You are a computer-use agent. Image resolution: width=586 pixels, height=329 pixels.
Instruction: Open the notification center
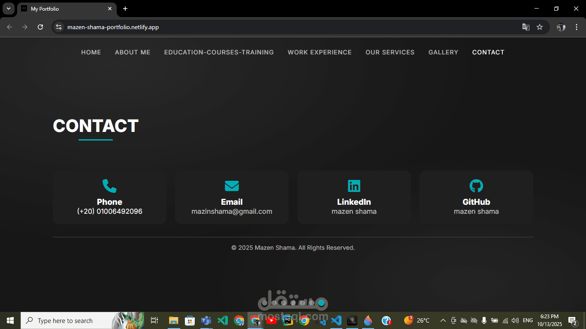[x=573, y=320]
